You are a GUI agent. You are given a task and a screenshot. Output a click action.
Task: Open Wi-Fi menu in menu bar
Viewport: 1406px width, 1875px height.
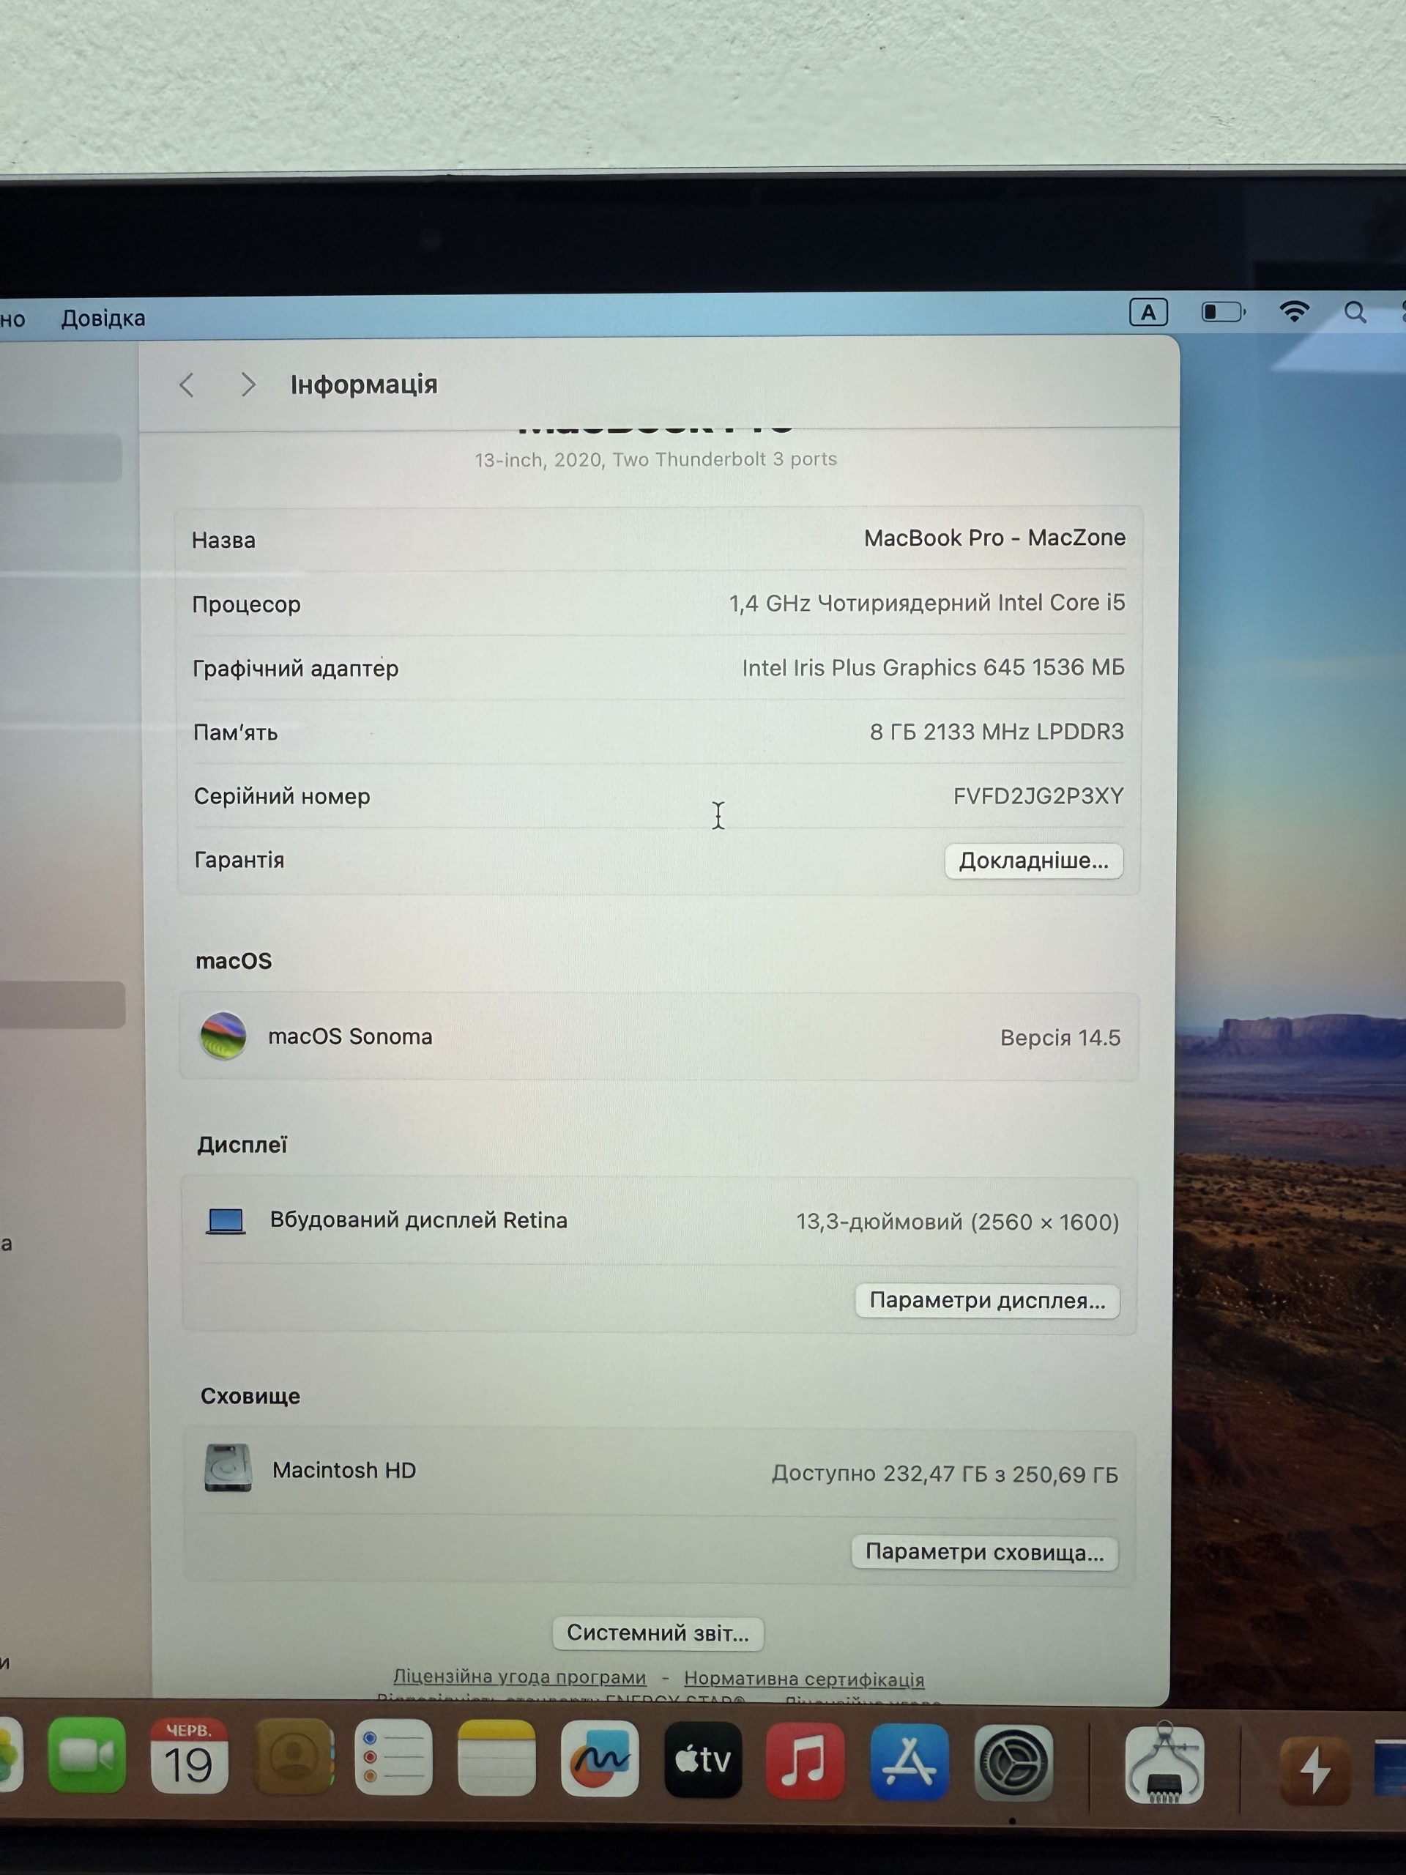(1294, 311)
